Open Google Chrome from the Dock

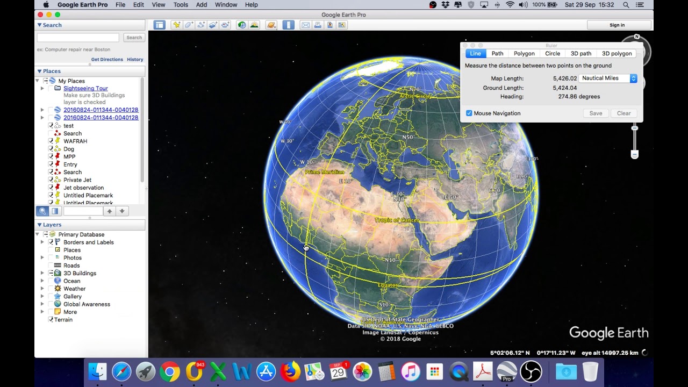coord(169,372)
